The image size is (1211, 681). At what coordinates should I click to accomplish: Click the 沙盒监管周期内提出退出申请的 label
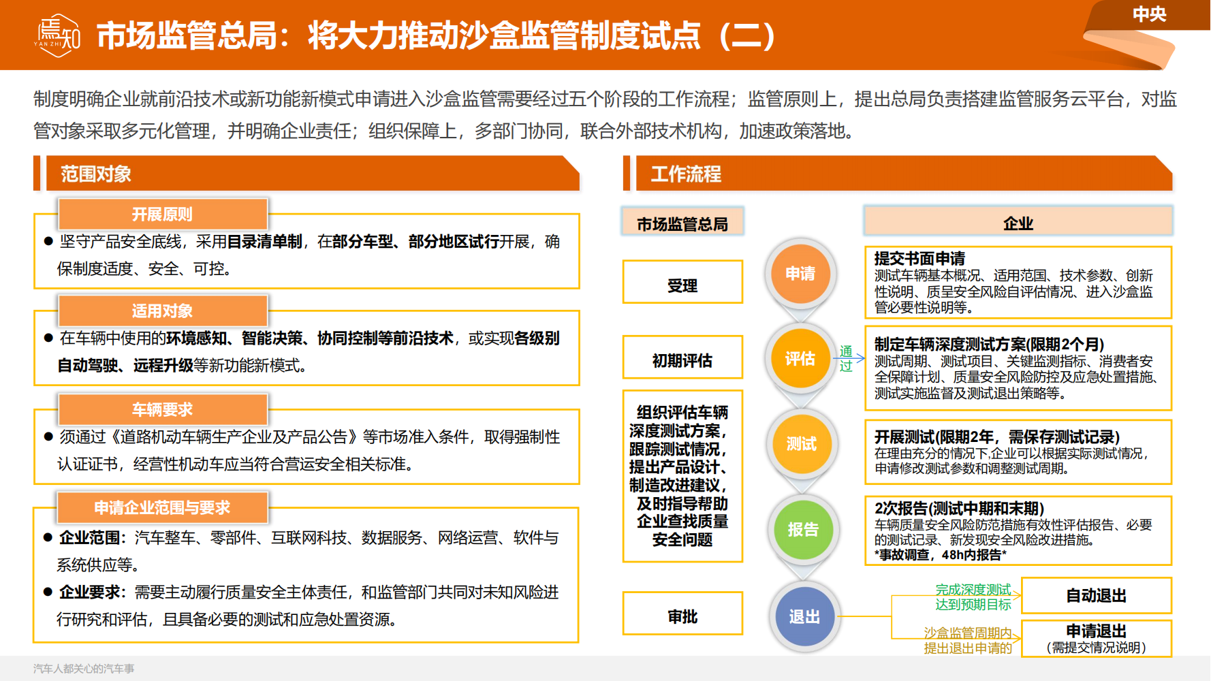[968, 641]
